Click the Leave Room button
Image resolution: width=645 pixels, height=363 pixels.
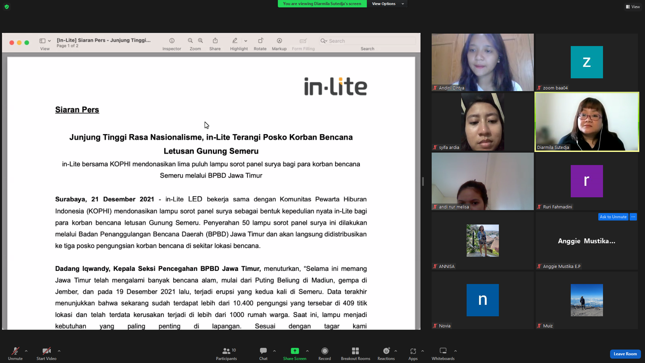point(625,354)
